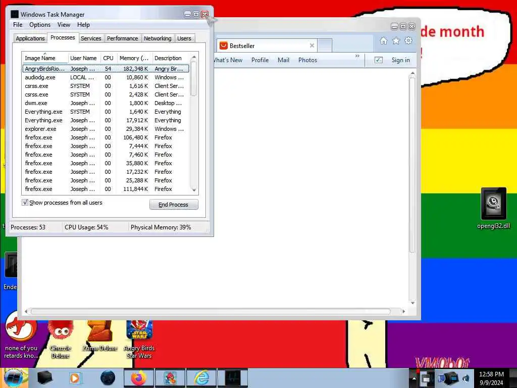Select the audiodg.exe process row
This screenshot has height=388, width=517.
coord(106,77)
